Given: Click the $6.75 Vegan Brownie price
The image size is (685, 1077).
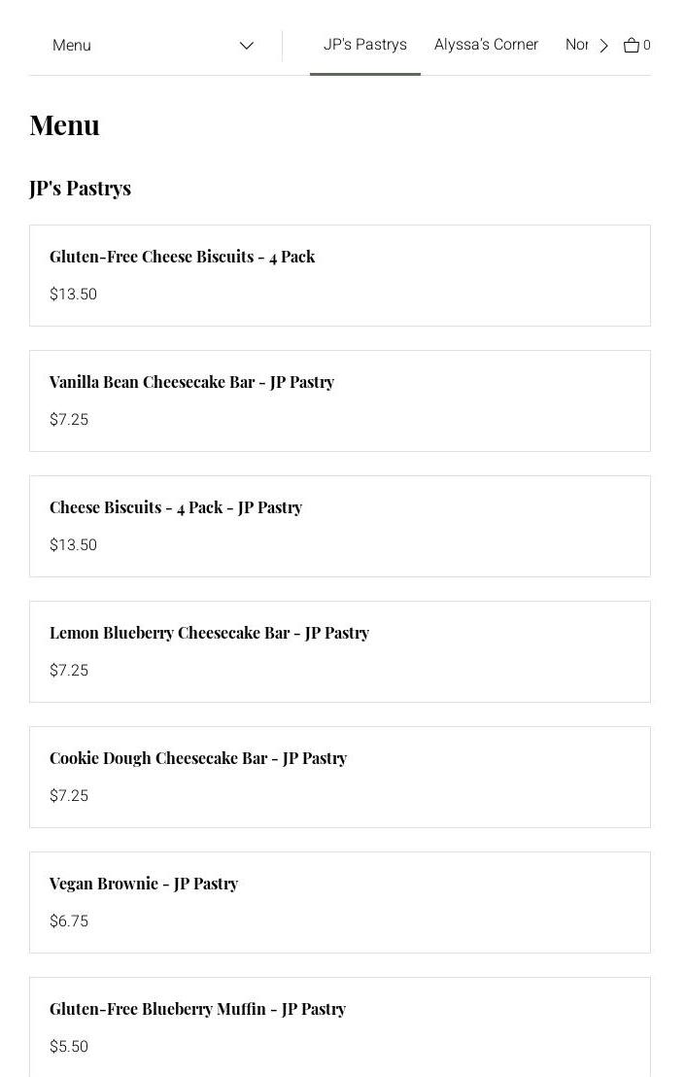Looking at the screenshot, I should [x=69, y=921].
